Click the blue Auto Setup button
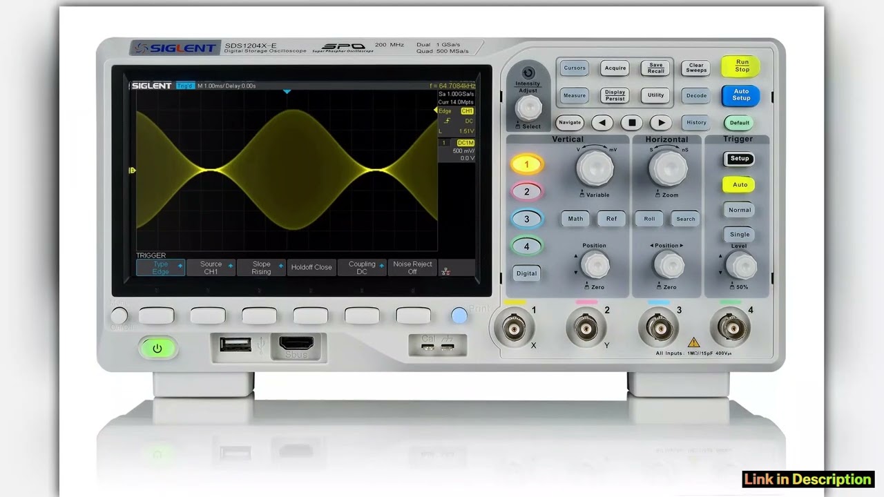 [x=741, y=95]
